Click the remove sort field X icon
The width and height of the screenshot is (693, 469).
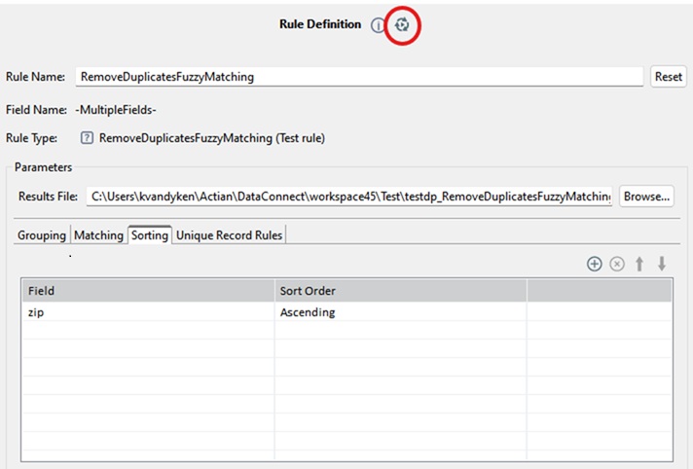click(x=616, y=264)
